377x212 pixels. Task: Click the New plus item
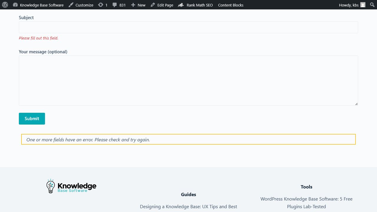pyautogui.click(x=138, y=5)
